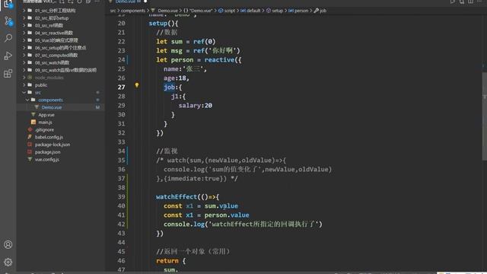
Task: Click 'setup' in the breadcrumb
Action: [x=277, y=11]
